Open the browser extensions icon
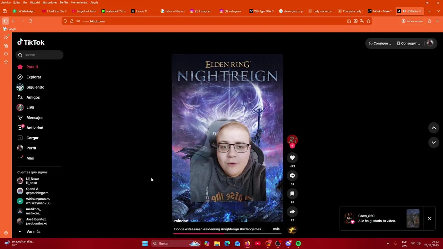 pos(429,21)
